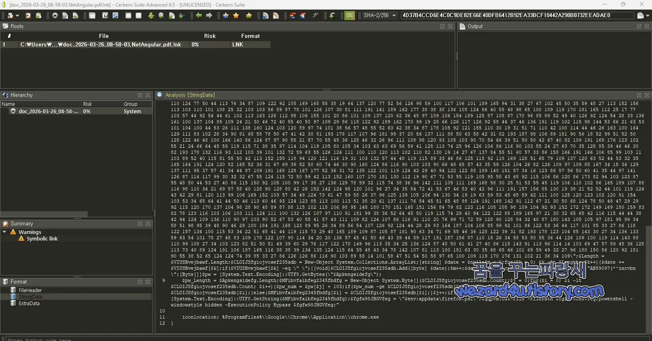Sort Roots by Format column header
The height and width of the screenshot is (341, 652).
pos(250,36)
